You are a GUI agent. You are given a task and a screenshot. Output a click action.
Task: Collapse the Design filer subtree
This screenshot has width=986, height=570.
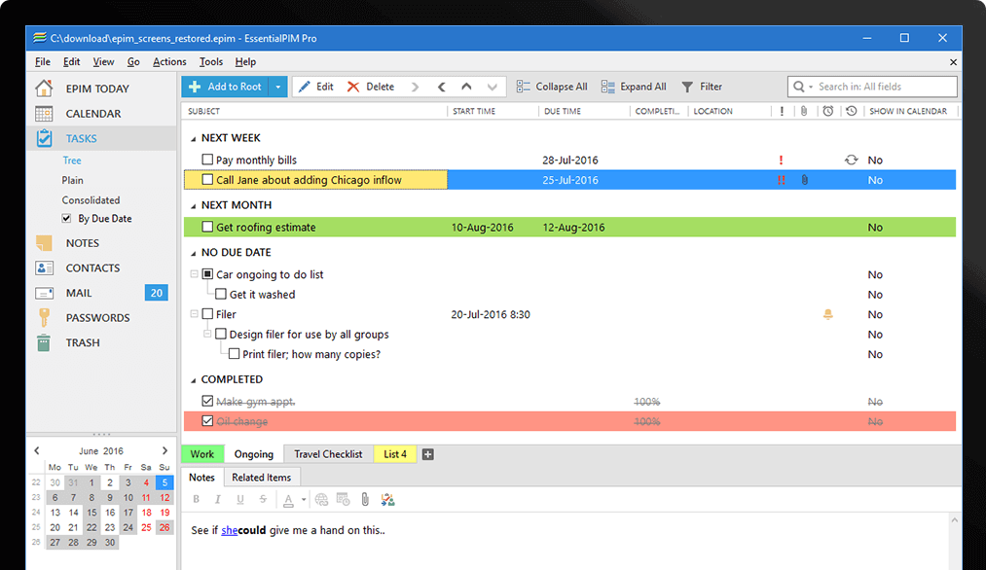[207, 334]
